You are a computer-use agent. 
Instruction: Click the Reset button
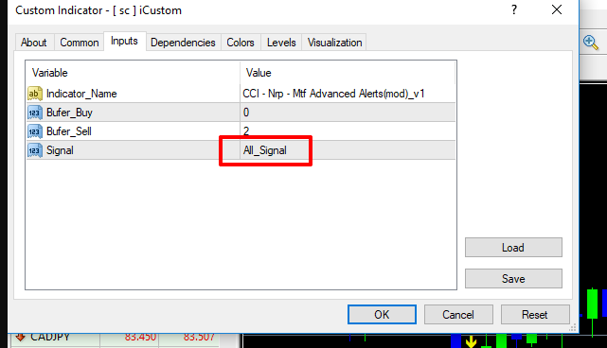coord(535,315)
